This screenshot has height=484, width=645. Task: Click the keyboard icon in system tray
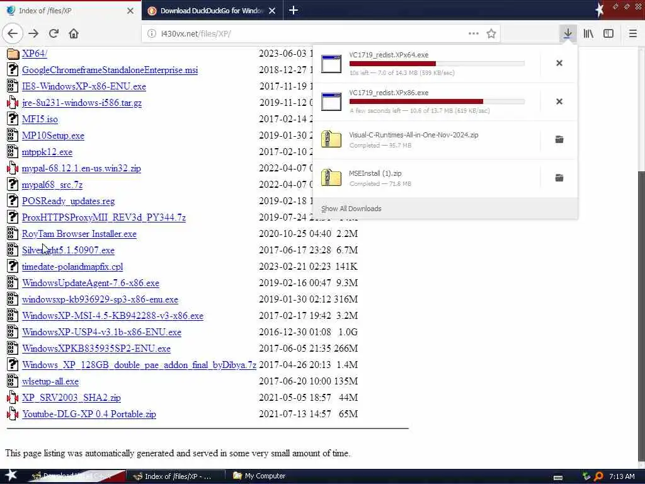pos(558,478)
